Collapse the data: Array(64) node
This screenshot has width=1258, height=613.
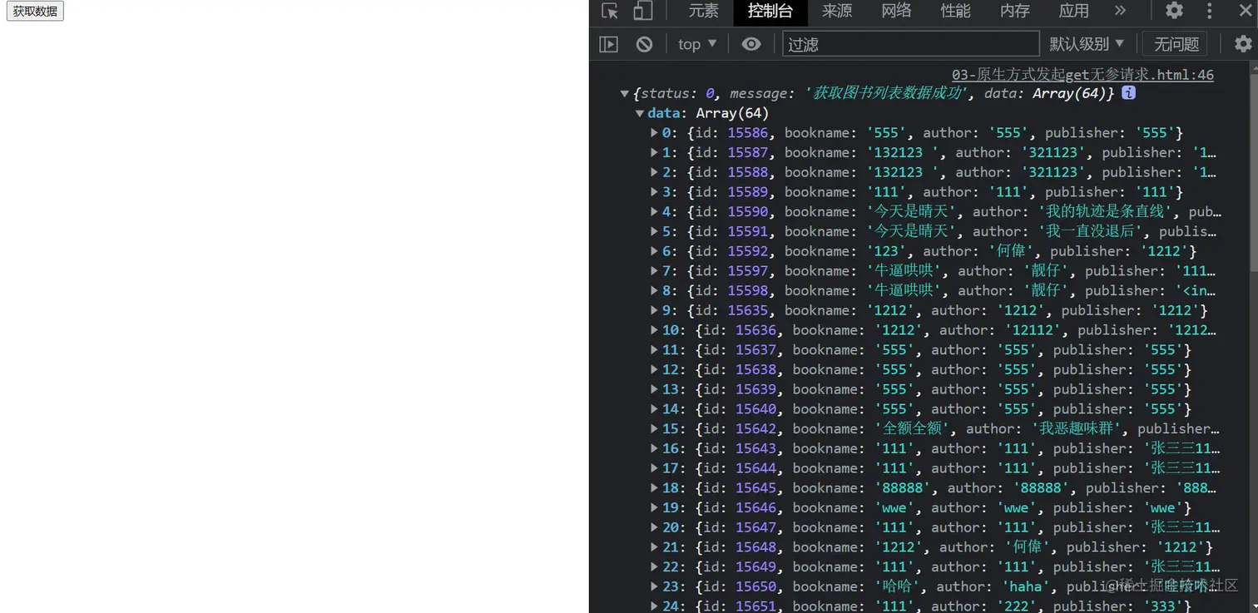coord(639,113)
